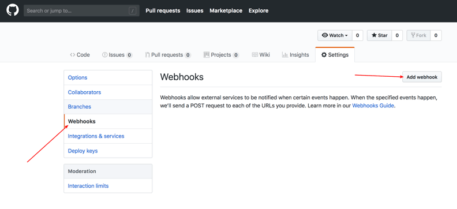
Task: Switch to the Wiki tab
Action: 261,55
